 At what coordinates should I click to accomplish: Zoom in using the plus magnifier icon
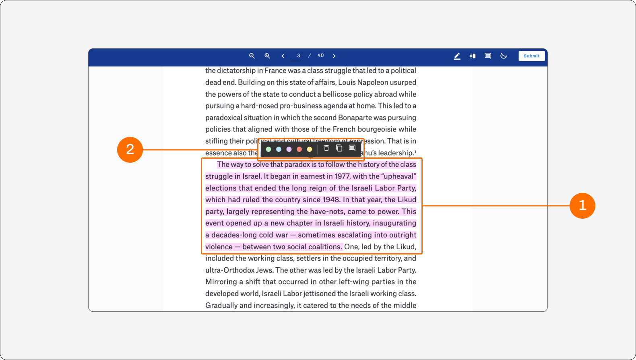[267, 56]
